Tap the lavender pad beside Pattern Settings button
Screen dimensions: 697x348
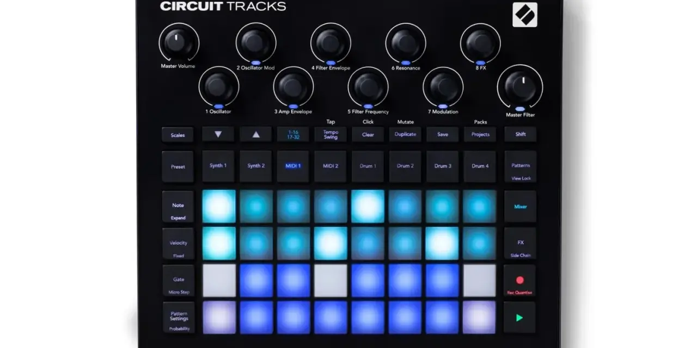(x=219, y=318)
